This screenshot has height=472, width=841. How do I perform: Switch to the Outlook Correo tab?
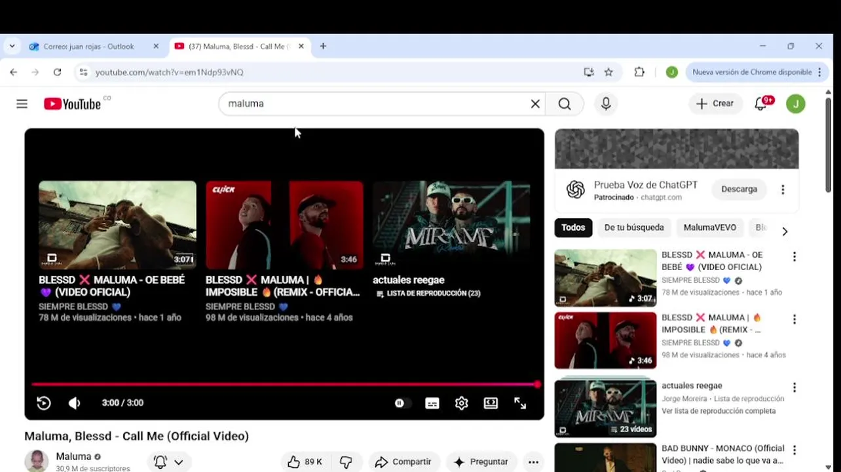click(x=88, y=47)
